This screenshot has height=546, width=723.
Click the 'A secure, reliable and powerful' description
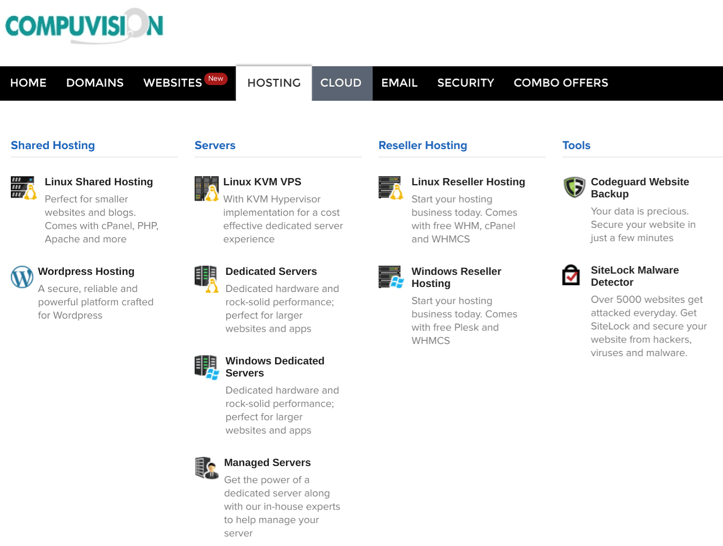(x=96, y=302)
